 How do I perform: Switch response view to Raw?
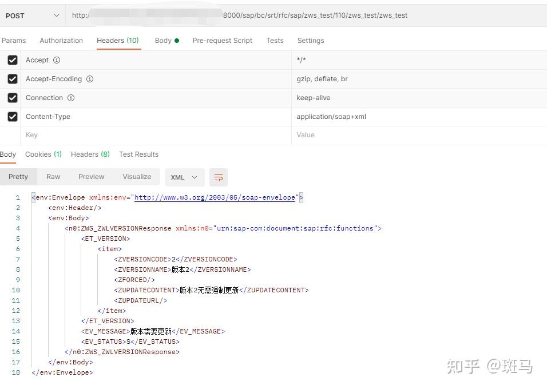tap(53, 176)
